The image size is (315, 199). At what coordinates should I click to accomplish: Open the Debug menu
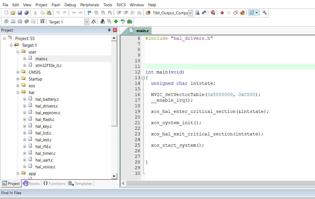[x=70, y=5]
